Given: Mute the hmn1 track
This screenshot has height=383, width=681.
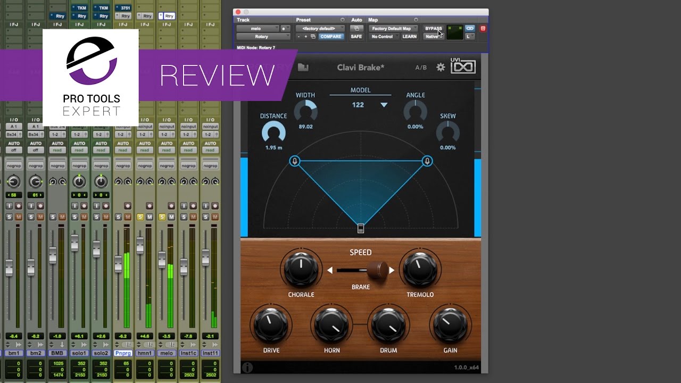Looking at the screenshot, I should point(149,217).
